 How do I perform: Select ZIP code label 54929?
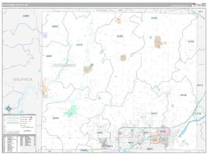(x=26, y=16)
